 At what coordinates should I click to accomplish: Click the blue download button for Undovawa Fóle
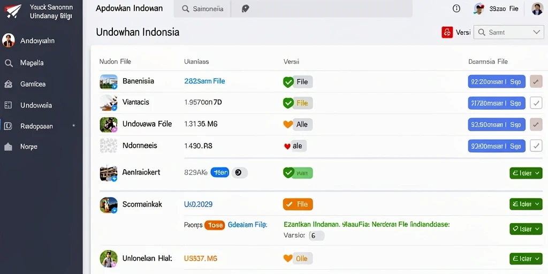click(x=497, y=124)
